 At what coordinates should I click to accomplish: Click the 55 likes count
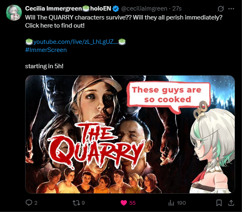coord(133,203)
